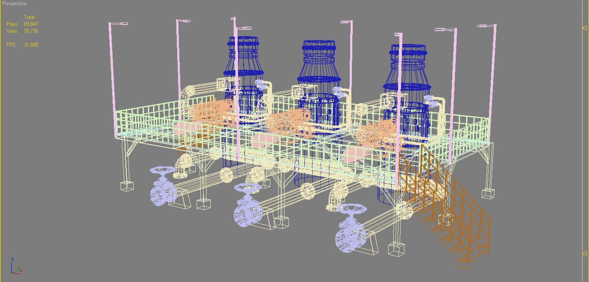Click the Verts count value 76,736
589x282 pixels.
(x=31, y=31)
